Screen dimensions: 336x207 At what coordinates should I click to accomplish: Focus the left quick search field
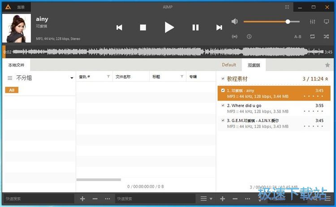coord(39,199)
